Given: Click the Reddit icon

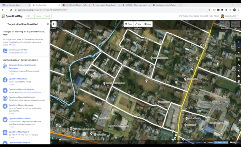Looking at the screenshot, I should coord(5,120).
